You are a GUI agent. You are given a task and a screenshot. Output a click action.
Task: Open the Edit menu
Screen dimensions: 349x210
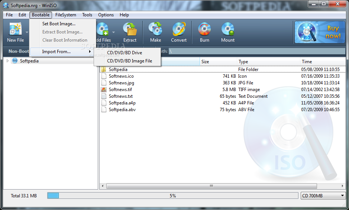click(22, 15)
